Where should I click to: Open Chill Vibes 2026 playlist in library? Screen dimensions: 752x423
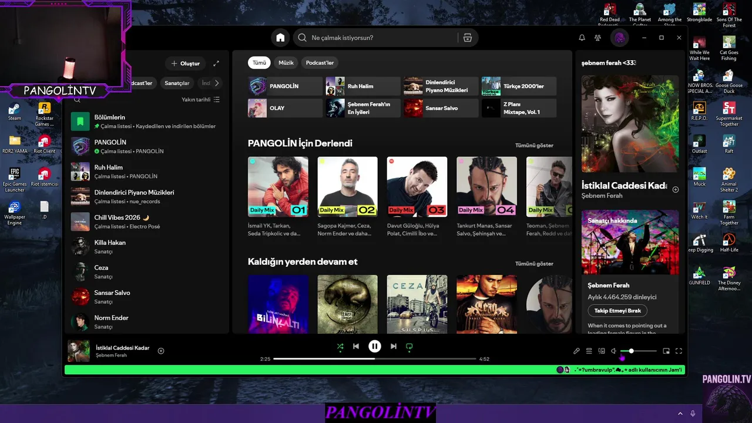tap(146, 221)
